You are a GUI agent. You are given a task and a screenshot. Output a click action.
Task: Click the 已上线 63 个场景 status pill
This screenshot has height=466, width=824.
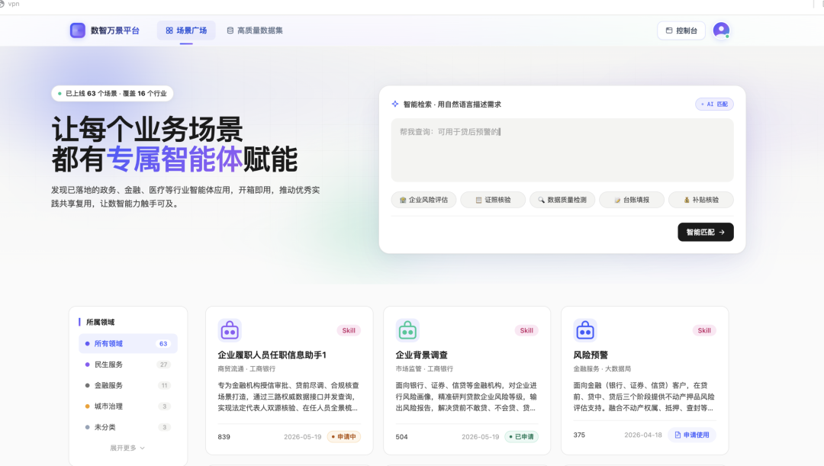tap(112, 94)
